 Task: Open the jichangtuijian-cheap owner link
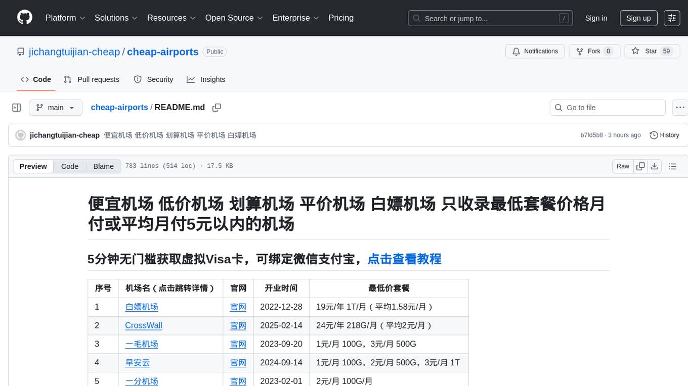(74, 52)
